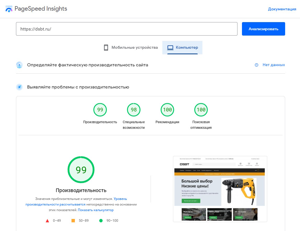Open the Поисковая оптимизация score gauge 100
The image size is (300, 231).
(x=201, y=110)
